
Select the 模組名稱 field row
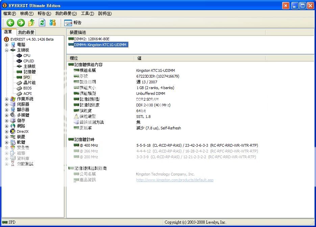(x=88, y=70)
